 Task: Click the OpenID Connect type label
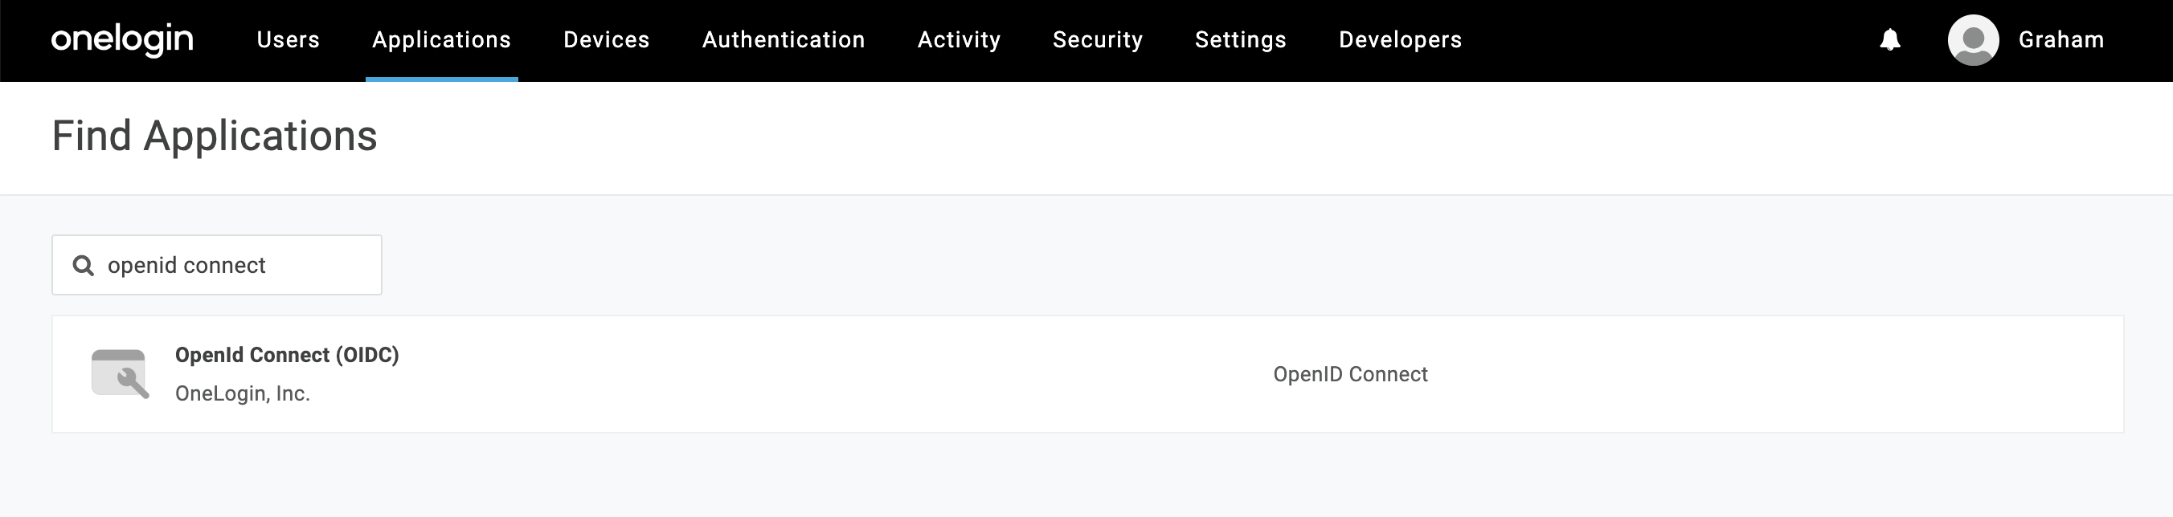click(1350, 374)
